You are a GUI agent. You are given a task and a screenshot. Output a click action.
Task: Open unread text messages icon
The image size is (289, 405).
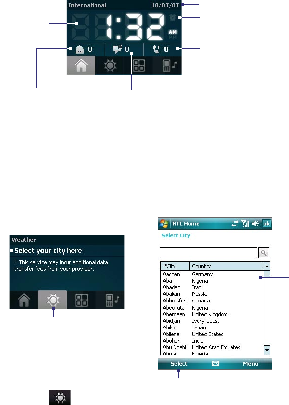(x=118, y=49)
